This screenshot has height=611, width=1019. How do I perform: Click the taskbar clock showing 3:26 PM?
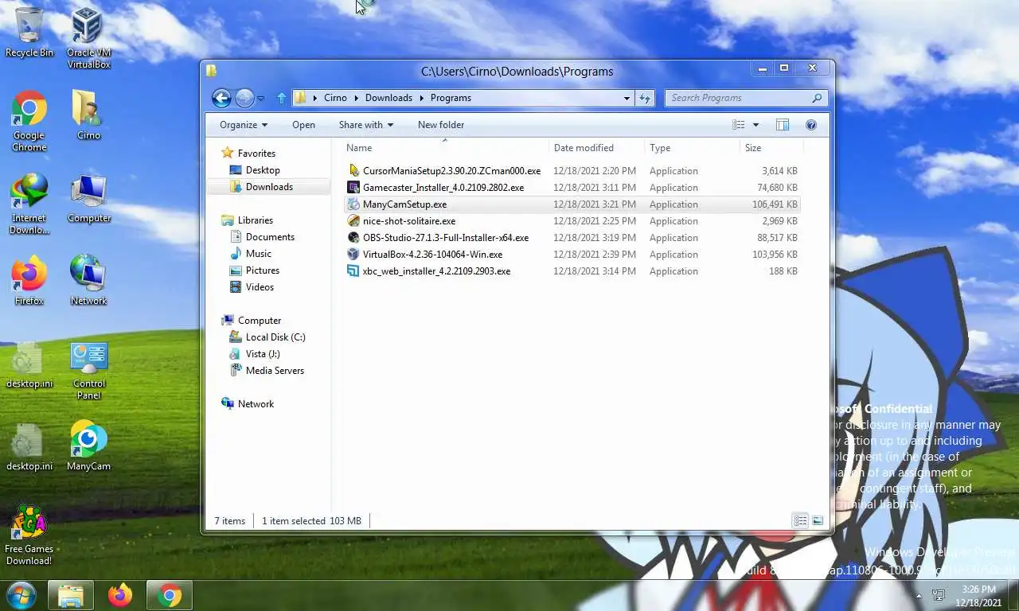pyautogui.click(x=978, y=595)
